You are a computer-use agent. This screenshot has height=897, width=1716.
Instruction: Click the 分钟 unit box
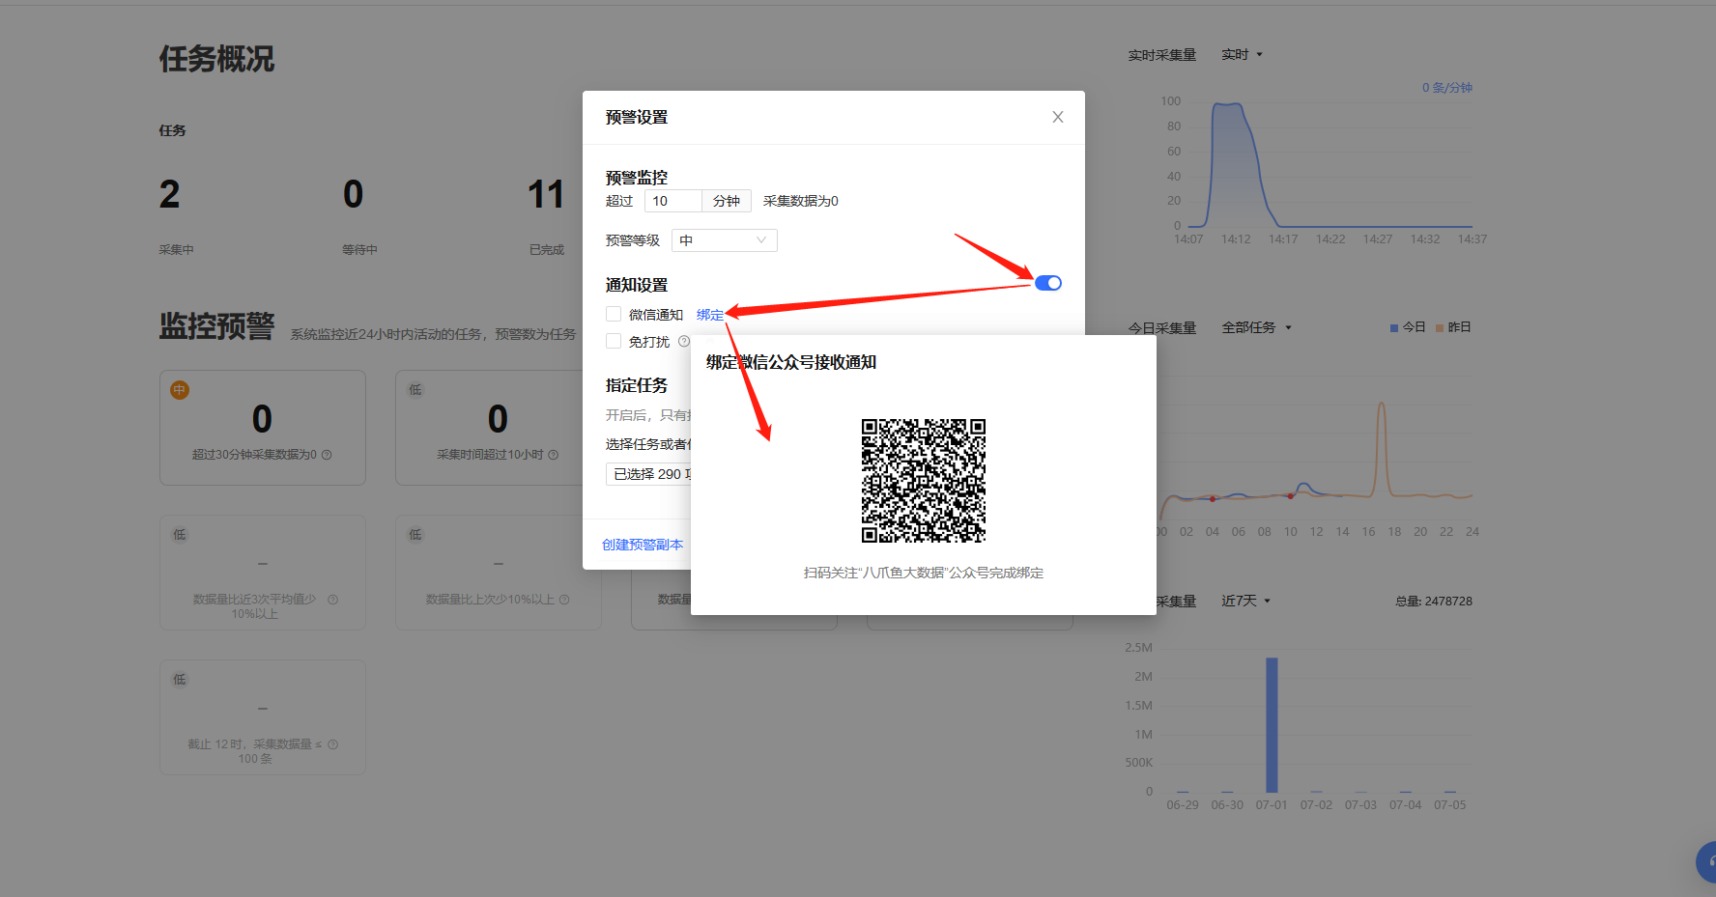coord(727,201)
